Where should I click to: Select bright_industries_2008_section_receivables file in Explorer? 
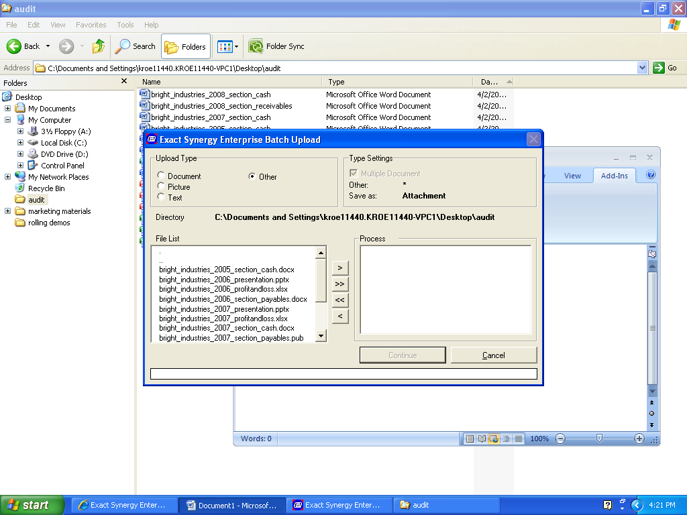tap(216, 106)
